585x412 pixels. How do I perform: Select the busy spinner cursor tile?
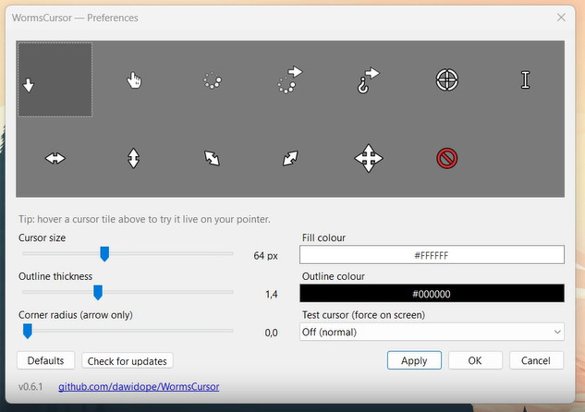tap(212, 79)
